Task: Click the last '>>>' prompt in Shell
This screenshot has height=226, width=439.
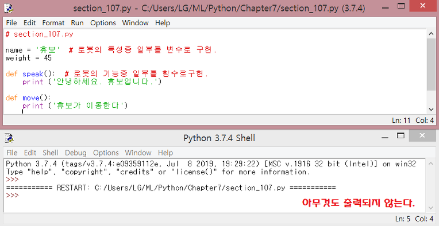Action: coord(12,196)
